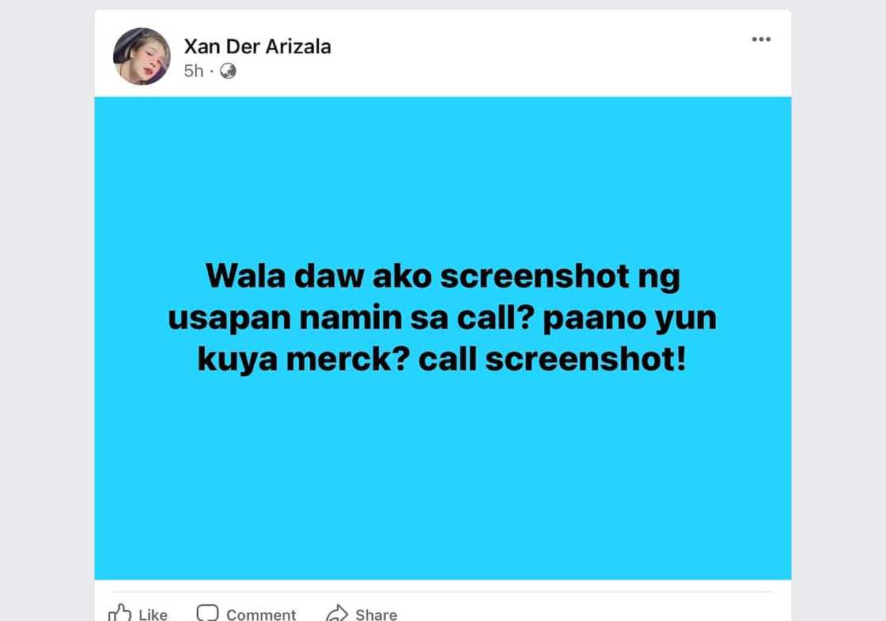
Task: Click the globe public privacy icon
Action: click(229, 71)
